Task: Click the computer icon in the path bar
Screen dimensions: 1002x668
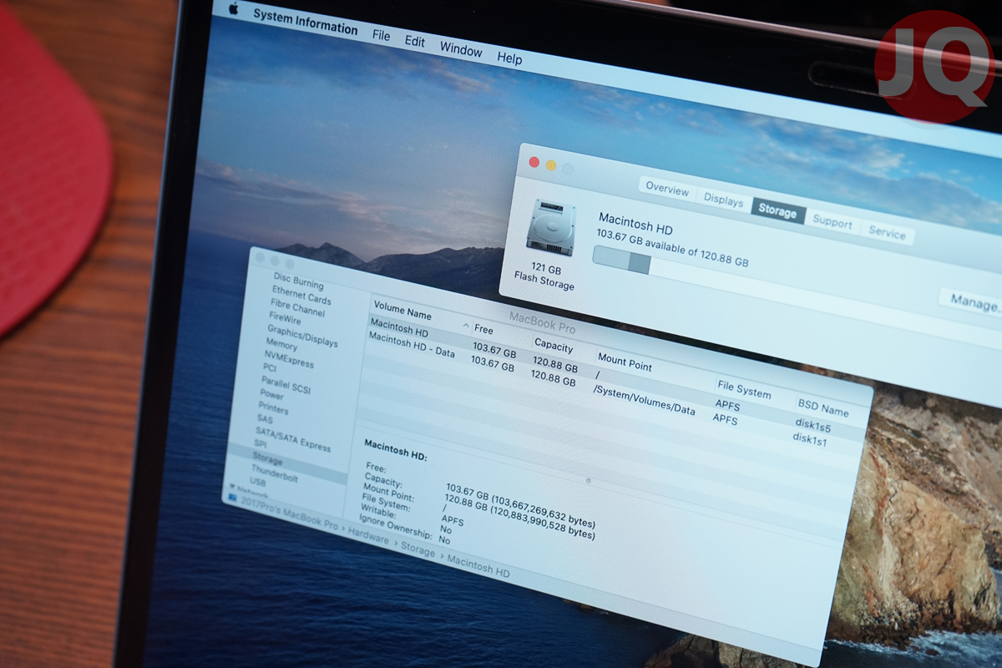Action: pos(232,498)
